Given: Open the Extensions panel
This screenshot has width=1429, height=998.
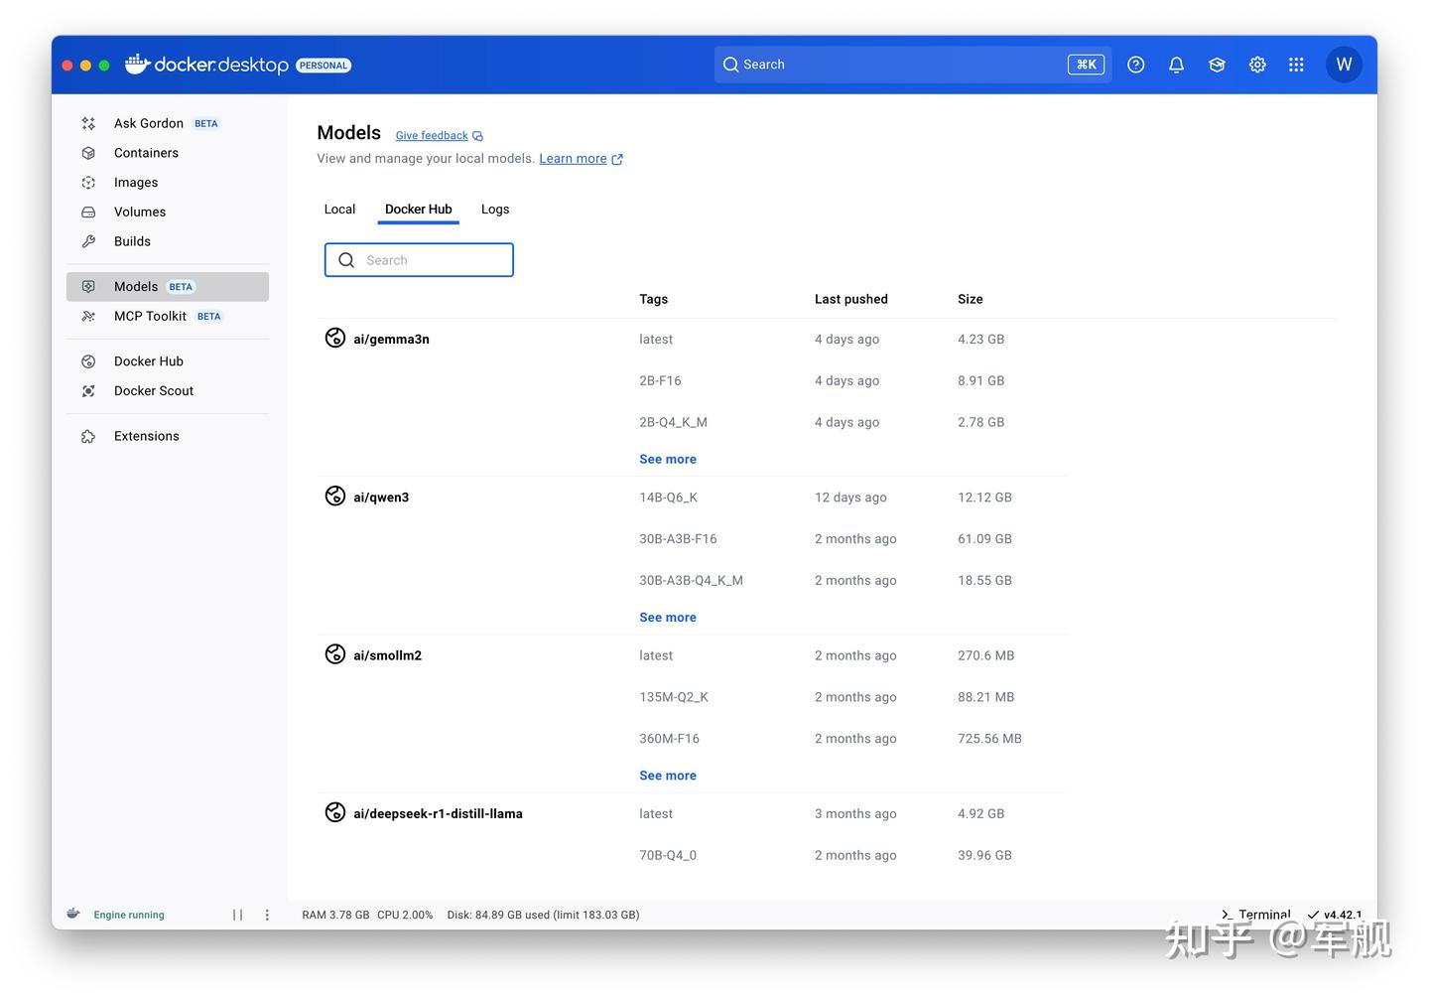Looking at the screenshot, I should click(x=146, y=436).
